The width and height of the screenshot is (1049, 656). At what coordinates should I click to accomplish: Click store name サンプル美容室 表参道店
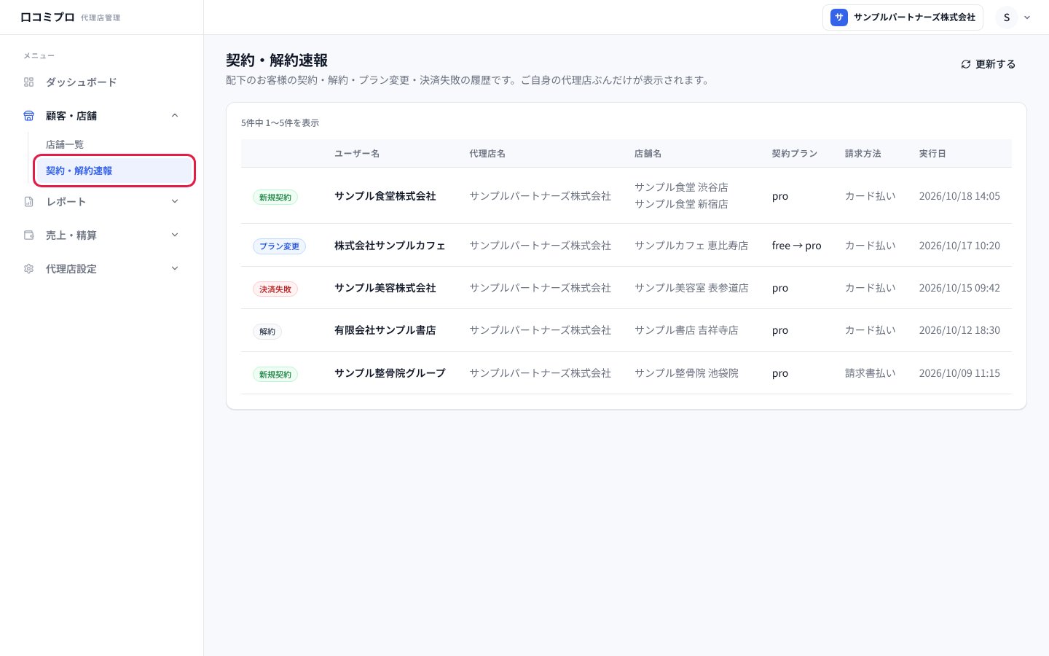691,288
